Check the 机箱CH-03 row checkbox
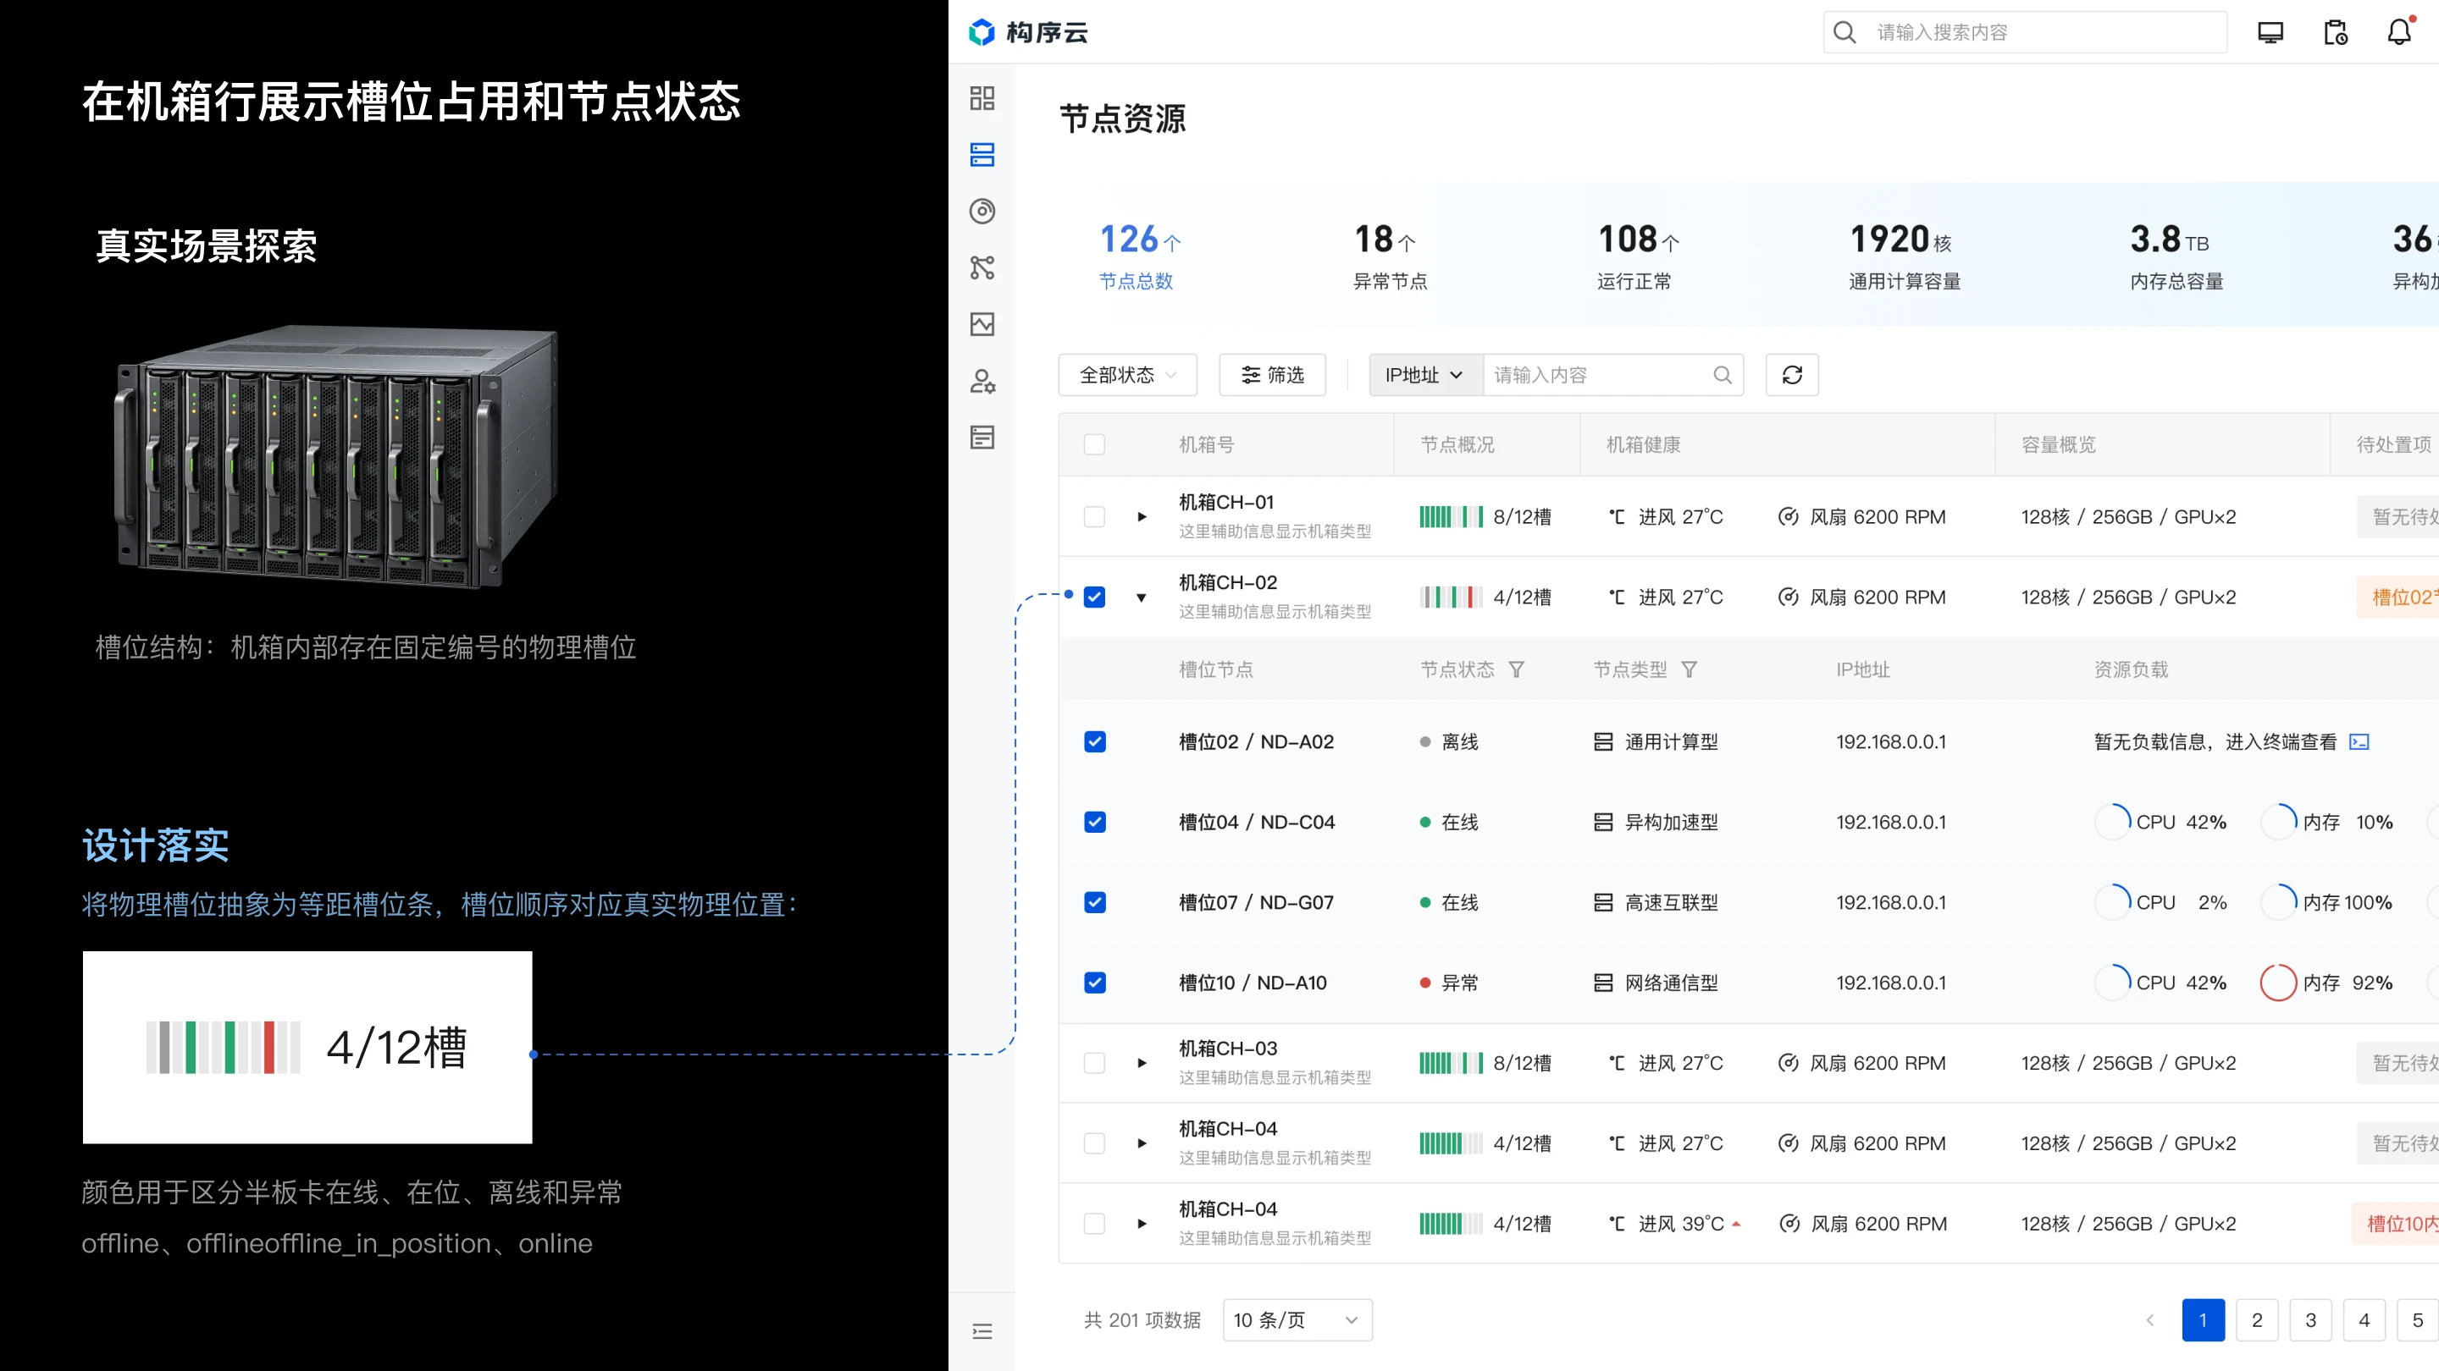The width and height of the screenshot is (2439, 1371). (x=1094, y=1064)
